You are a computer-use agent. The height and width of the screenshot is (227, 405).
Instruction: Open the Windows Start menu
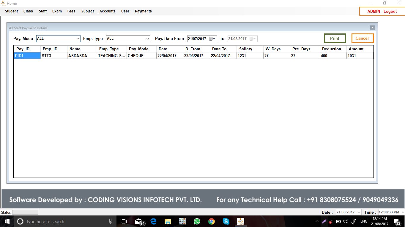pyautogui.click(x=7, y=221)
